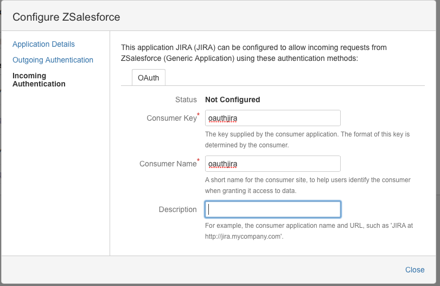Viewport: 440px width, 286px height.
Task: Click the Description field label
Action: pyautogui.click(x=177, y=209)
